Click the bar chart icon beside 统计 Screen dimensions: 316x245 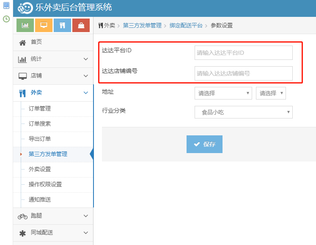[22, 59]
